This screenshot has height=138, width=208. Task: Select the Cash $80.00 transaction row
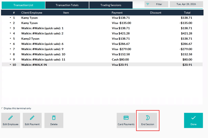coord(102,59)
